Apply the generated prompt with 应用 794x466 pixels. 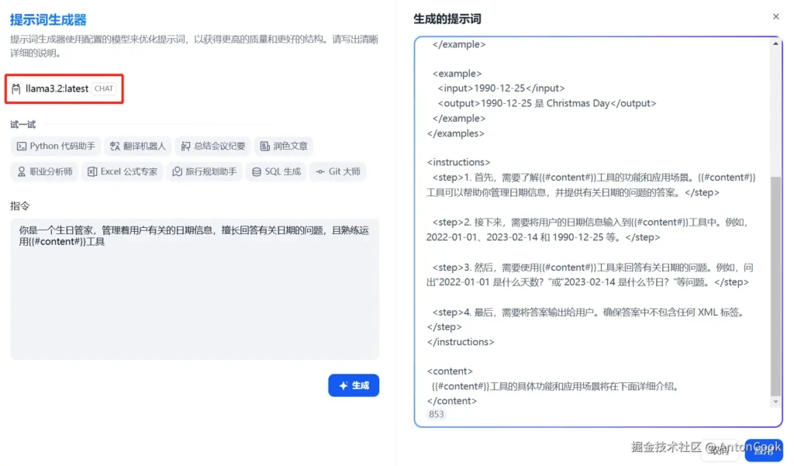tap(763, 450)
